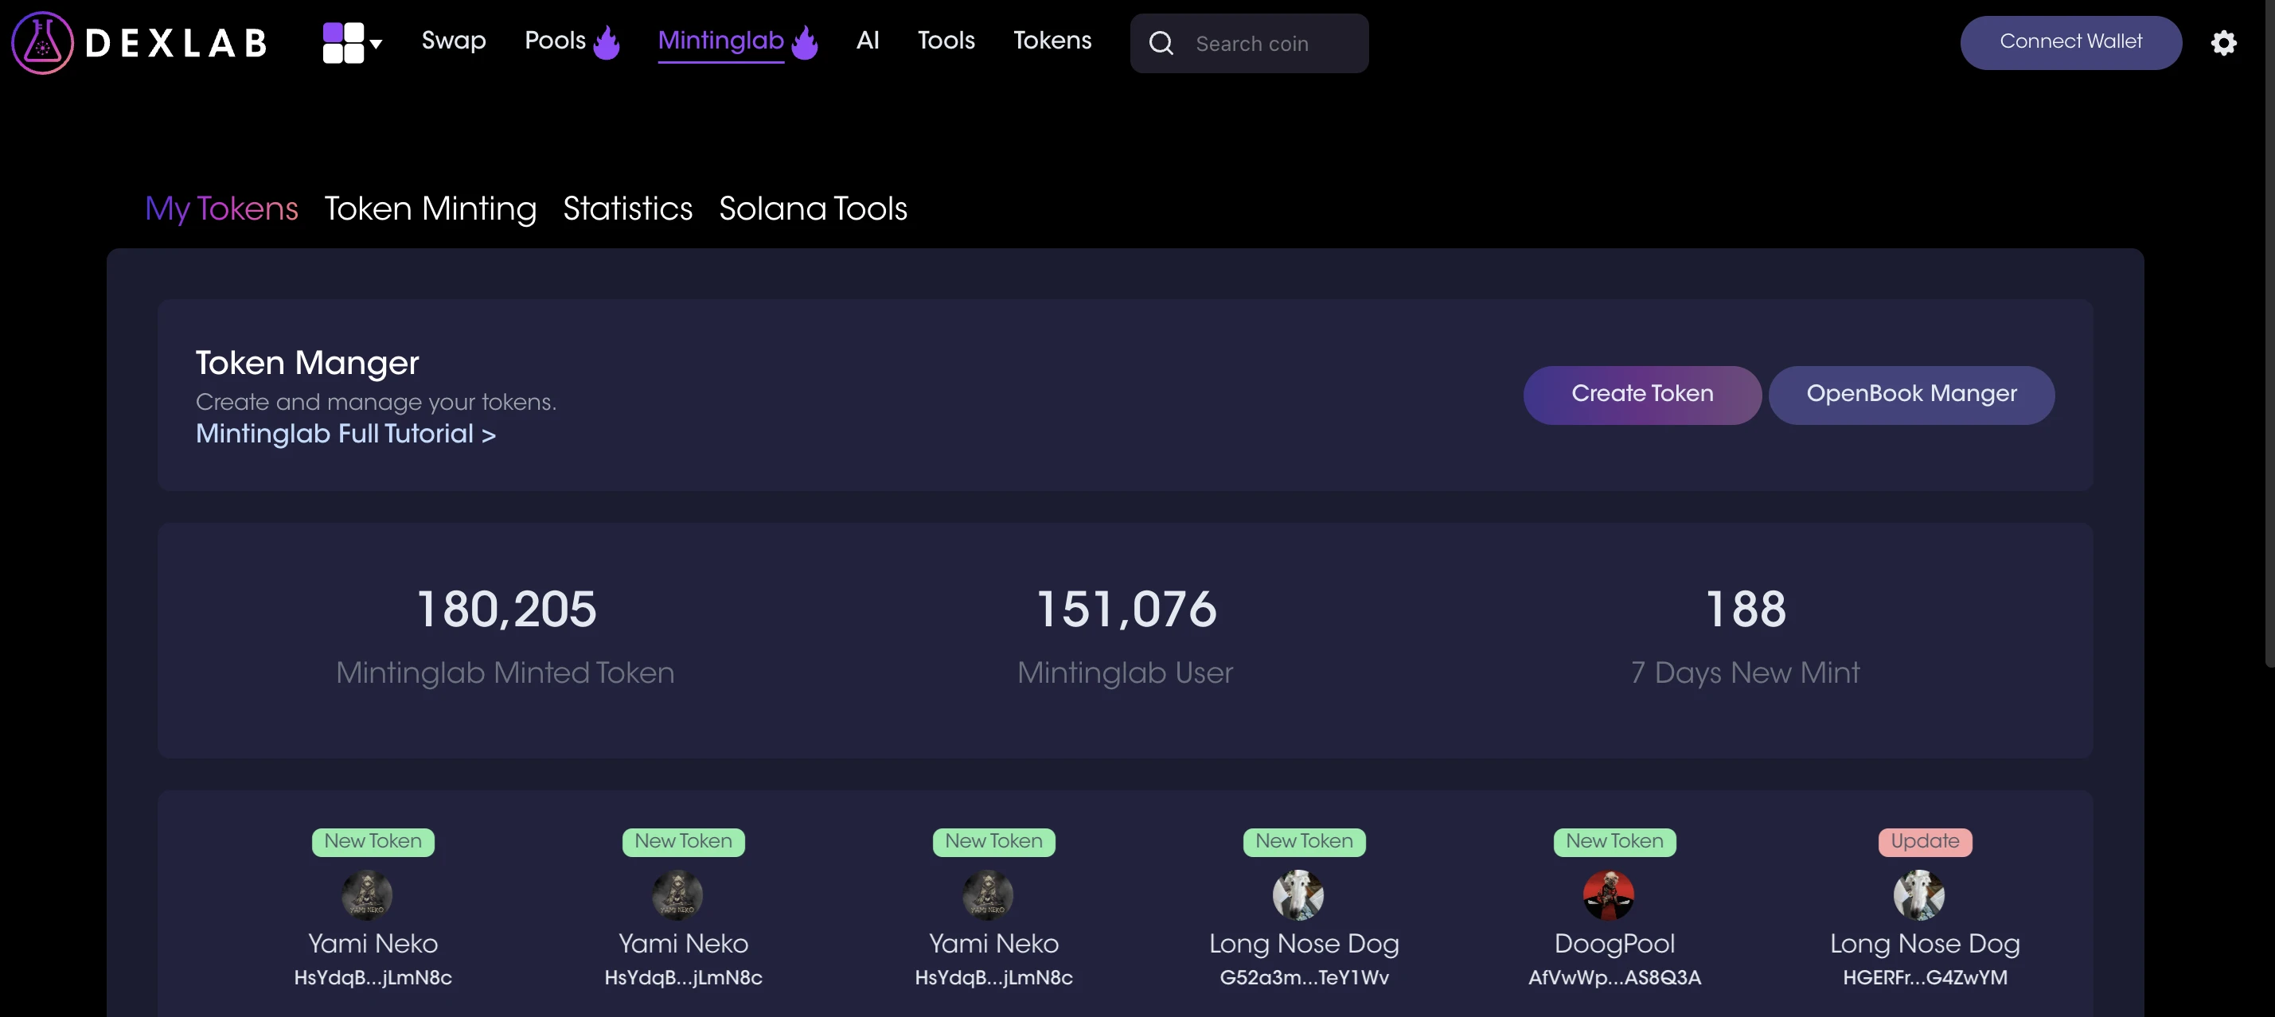Click the settings gear icon
The width and height of the screenshot is (2275, 1017).
tap(2224, 42)
